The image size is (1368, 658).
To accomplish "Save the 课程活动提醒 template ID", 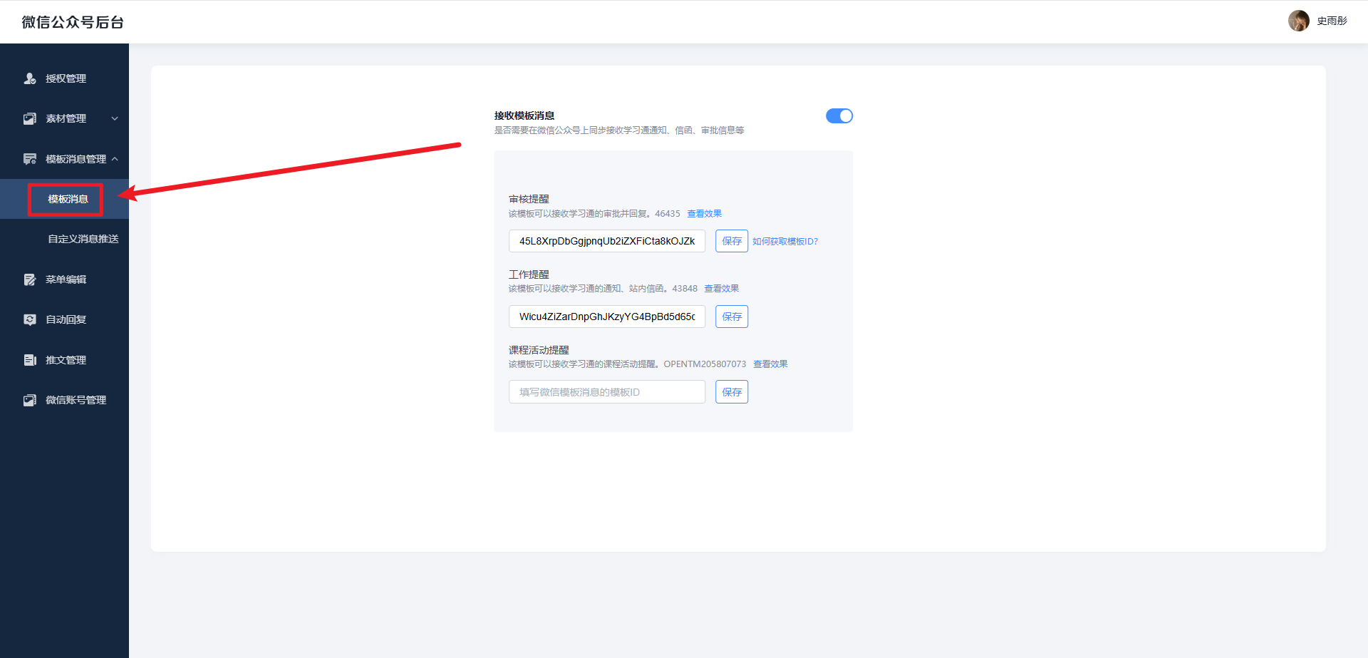I will [x=731, y=392].
